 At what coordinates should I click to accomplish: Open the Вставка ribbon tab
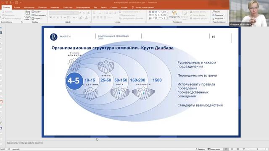coord(17,8)
